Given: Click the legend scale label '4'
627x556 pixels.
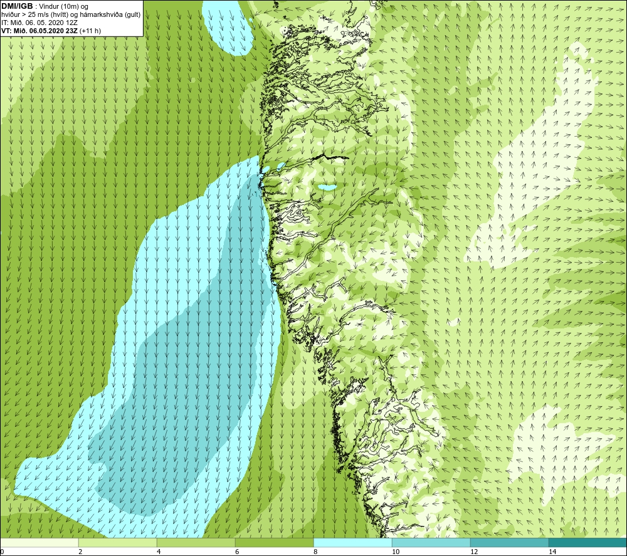Looking at the screenshot, I should (159, 552).
